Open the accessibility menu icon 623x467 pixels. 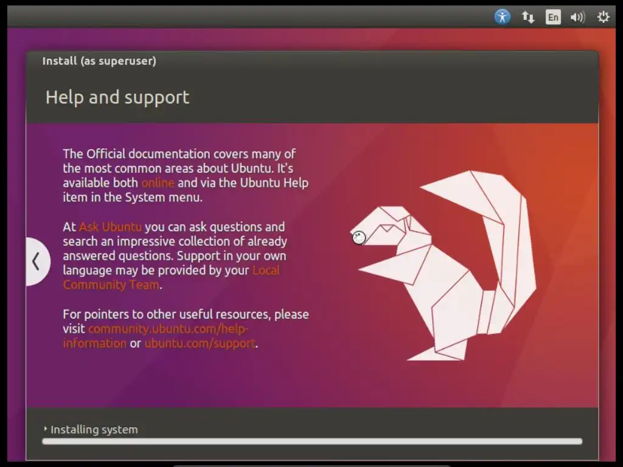tap(502, 17)
